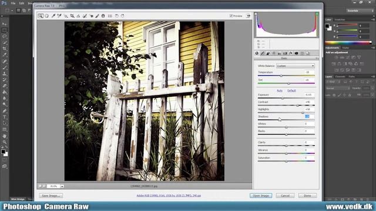Open the Presets panel icon
The image size is (376, 211).
(302, 53)
